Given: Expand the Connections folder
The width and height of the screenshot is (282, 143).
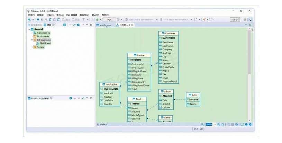Looking at the screenshot, I should (32, 33).
